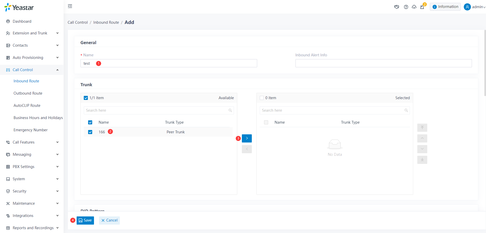Open Dashboard from the sidebar
The image size is (486, 233).
tap(22, 21)
